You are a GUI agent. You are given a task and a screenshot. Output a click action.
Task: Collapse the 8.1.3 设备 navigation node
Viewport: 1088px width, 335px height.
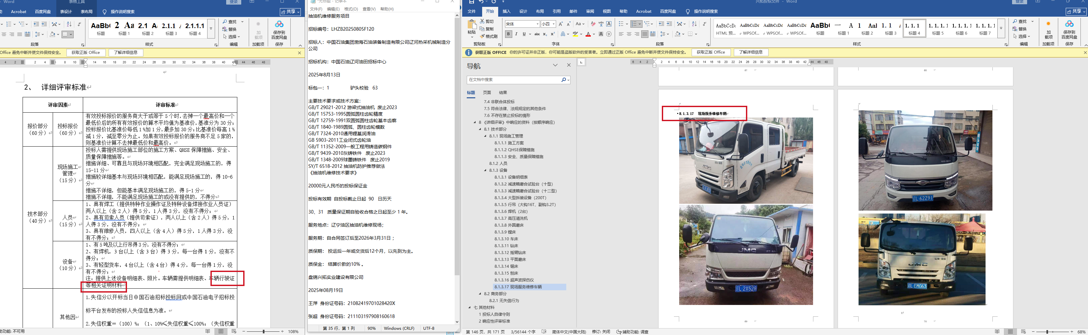pyautogui.click(x=485, y=170)
